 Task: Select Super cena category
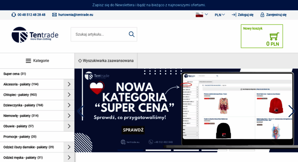point(15,74)
